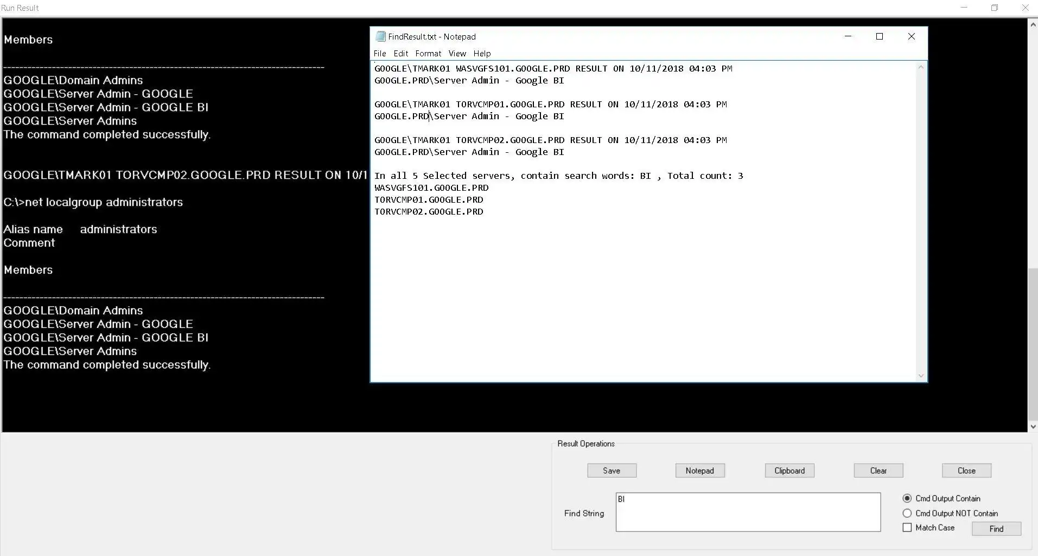1038x556 pixels.
Task: Click the TORVCMP02.GOOGLE.PRD line in summary list
Action: coord(429,211)
